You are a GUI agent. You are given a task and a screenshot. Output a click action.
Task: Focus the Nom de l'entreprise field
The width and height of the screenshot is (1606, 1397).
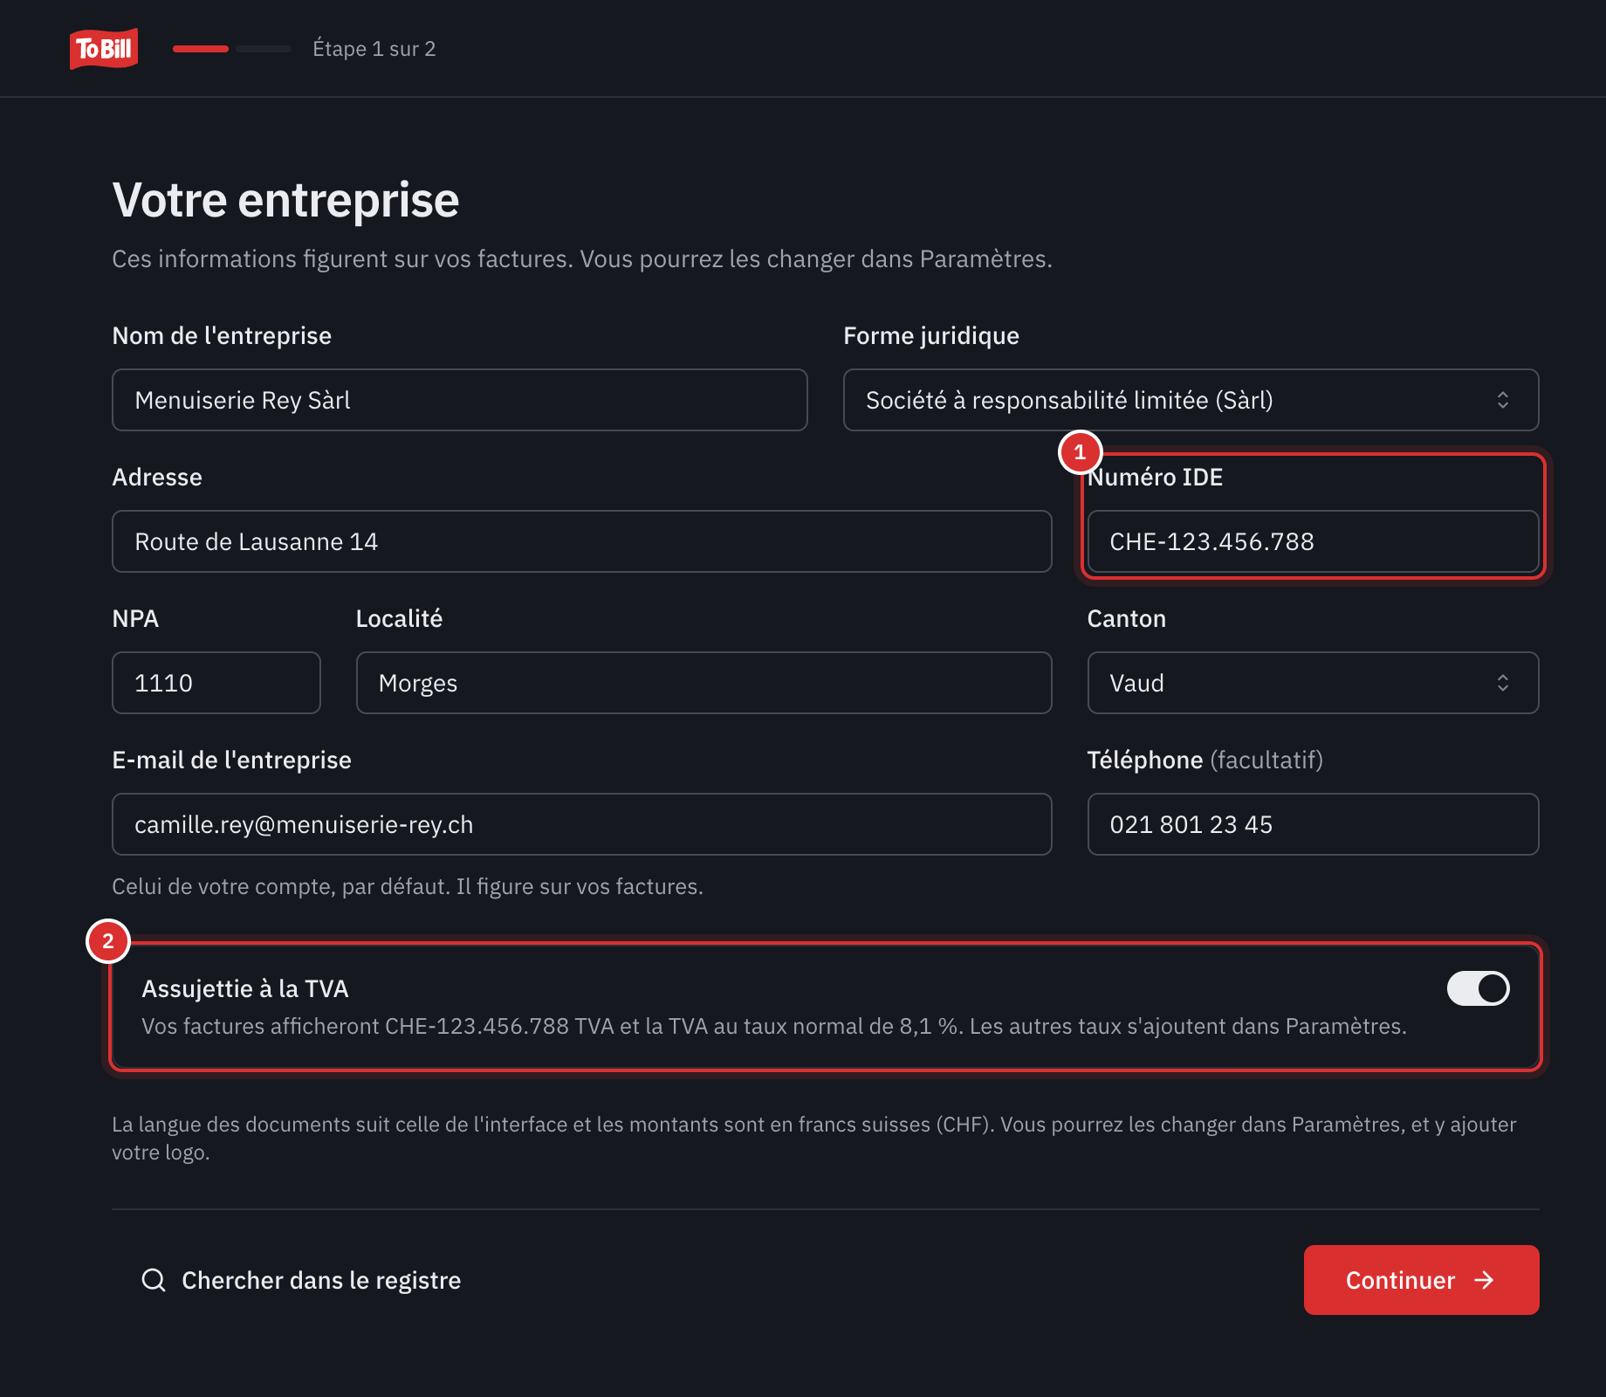click(x=460, y=400)
